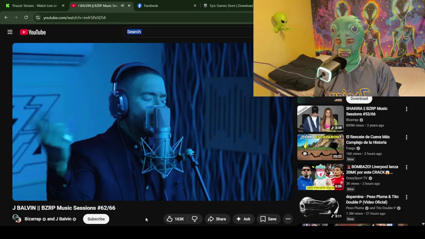Image resolution: width=425 pixels, height=239 pixels.
Task: Open El Rescate de Cueva thumbnail
Action: (x=320, y=147)
